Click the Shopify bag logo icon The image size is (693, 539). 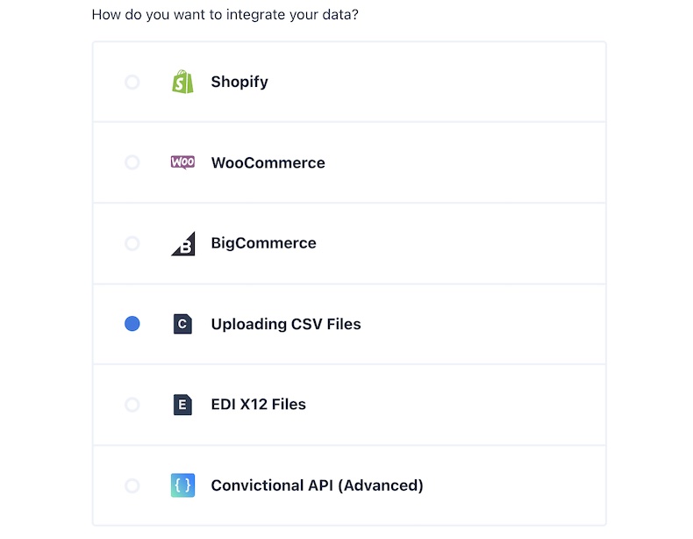tap(182, 82)
